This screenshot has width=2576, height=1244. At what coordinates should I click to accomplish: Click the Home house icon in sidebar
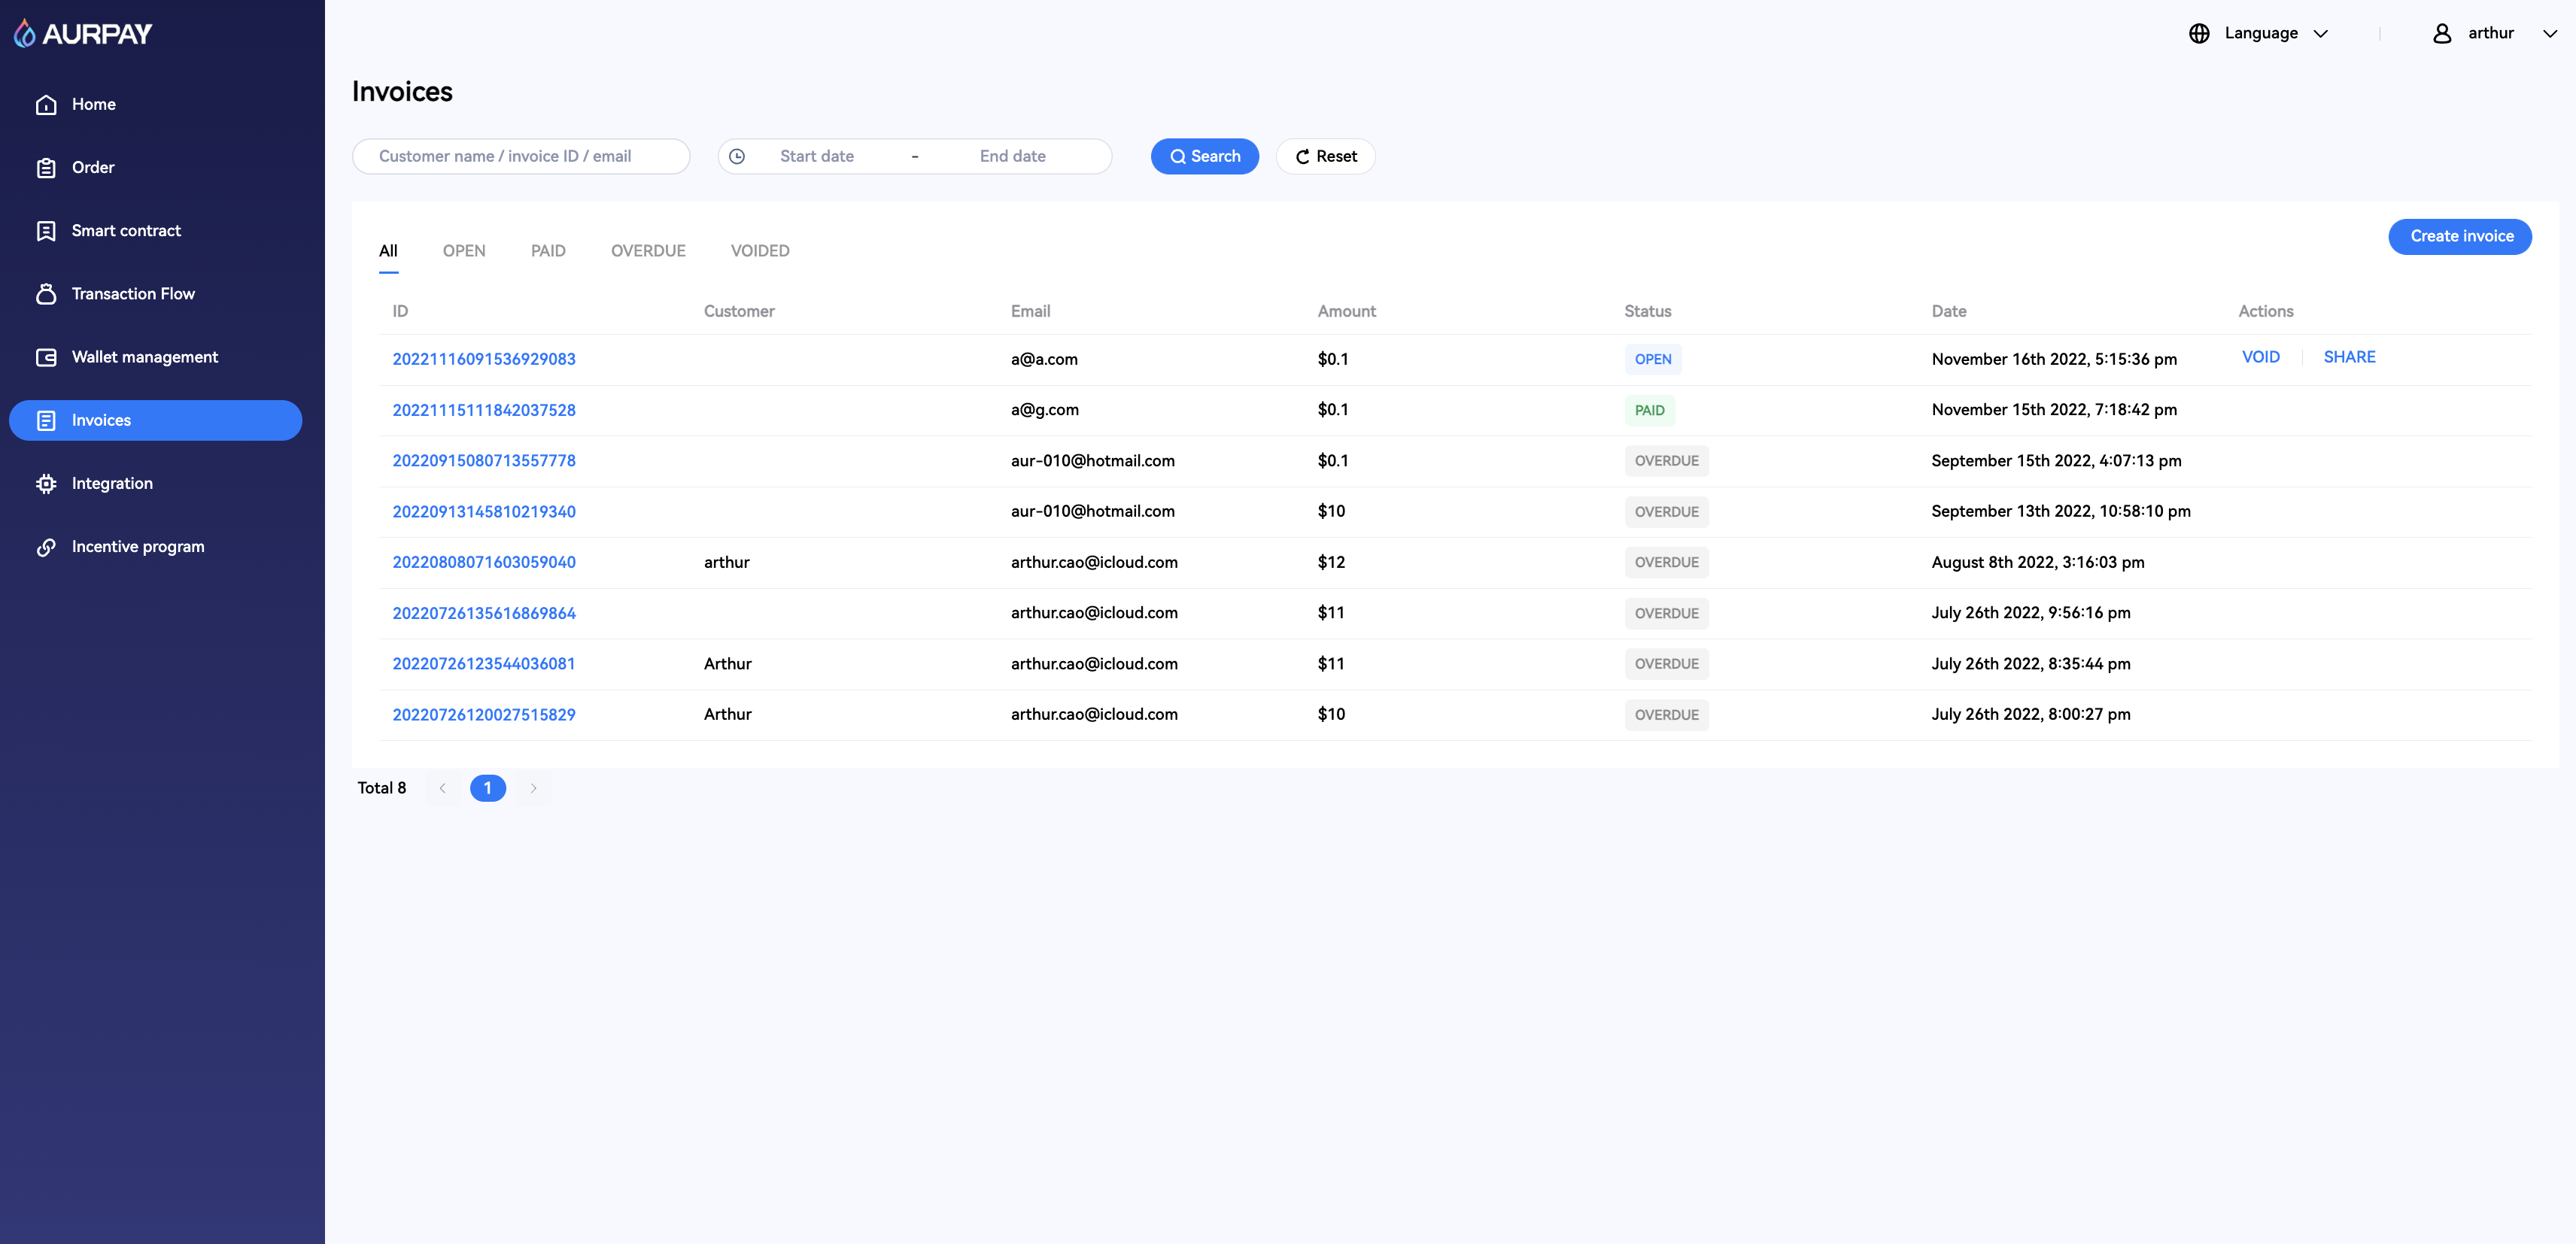click(x=46, y=105)
